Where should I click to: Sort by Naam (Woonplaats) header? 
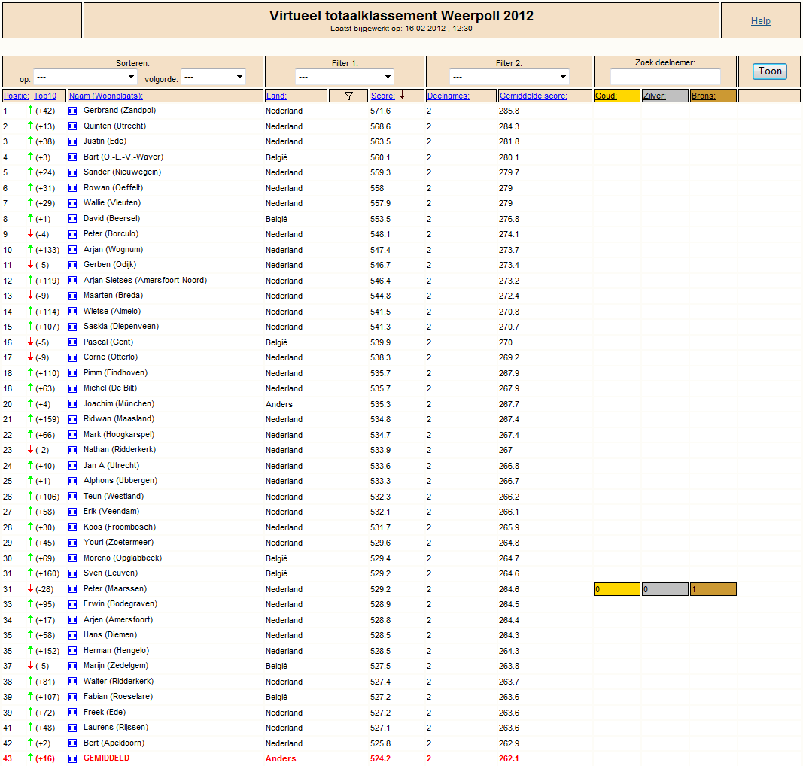[x=106, y=96]
